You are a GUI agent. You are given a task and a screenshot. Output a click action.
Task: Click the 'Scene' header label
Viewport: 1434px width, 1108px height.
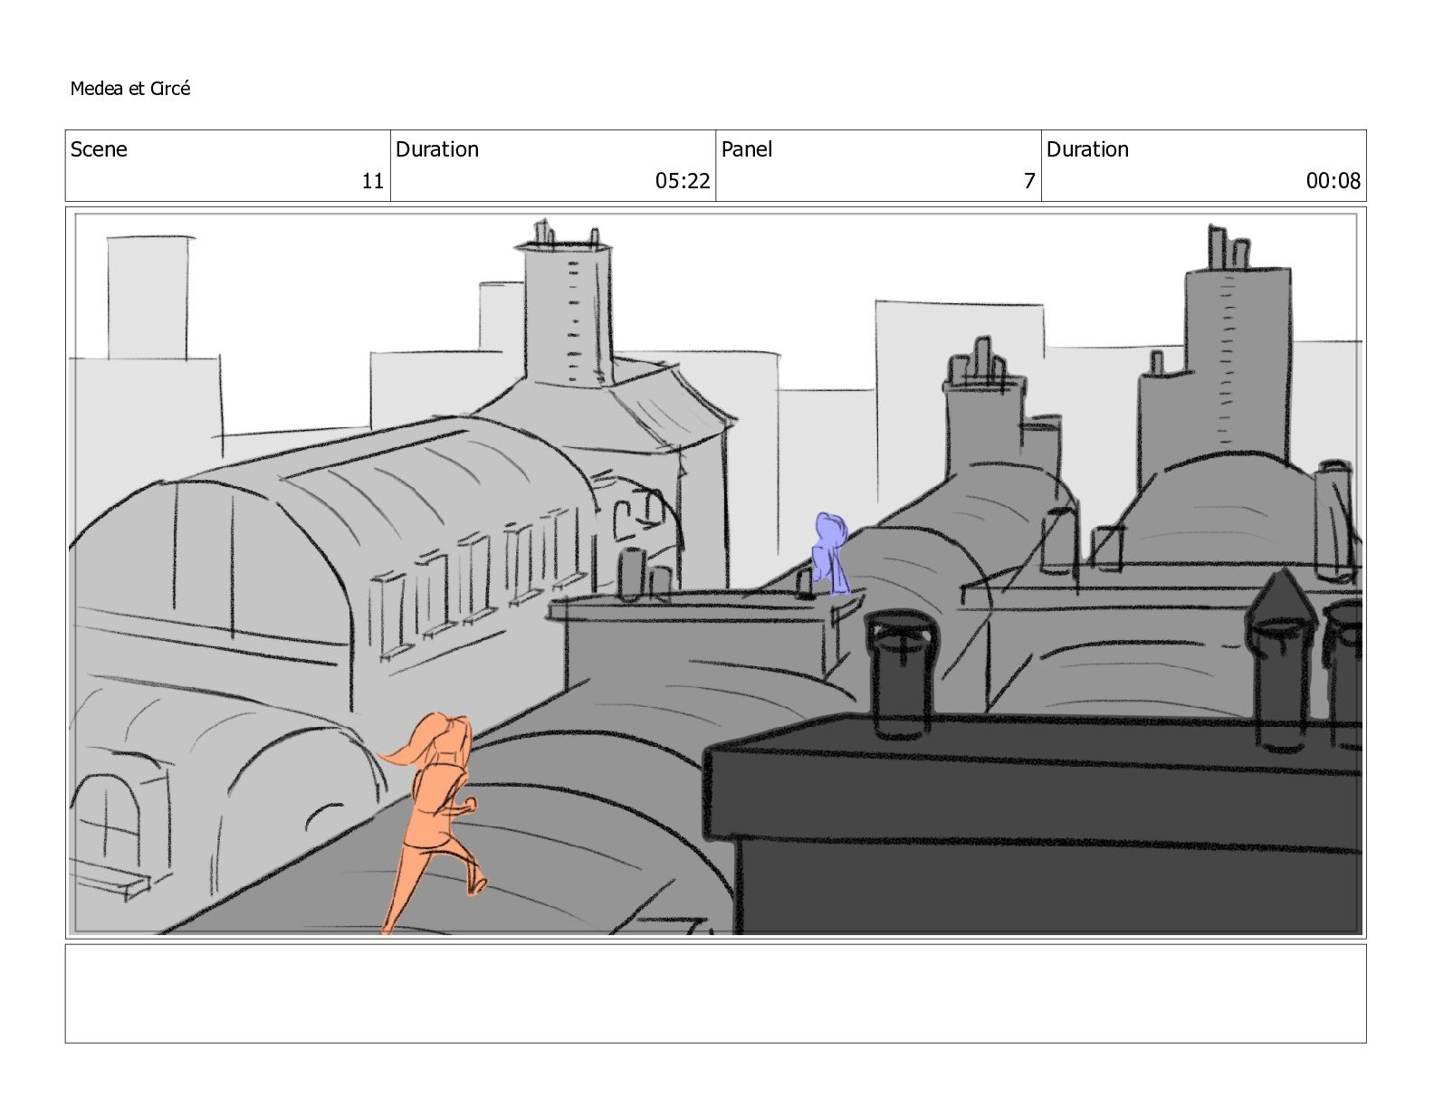click(99, 149)
